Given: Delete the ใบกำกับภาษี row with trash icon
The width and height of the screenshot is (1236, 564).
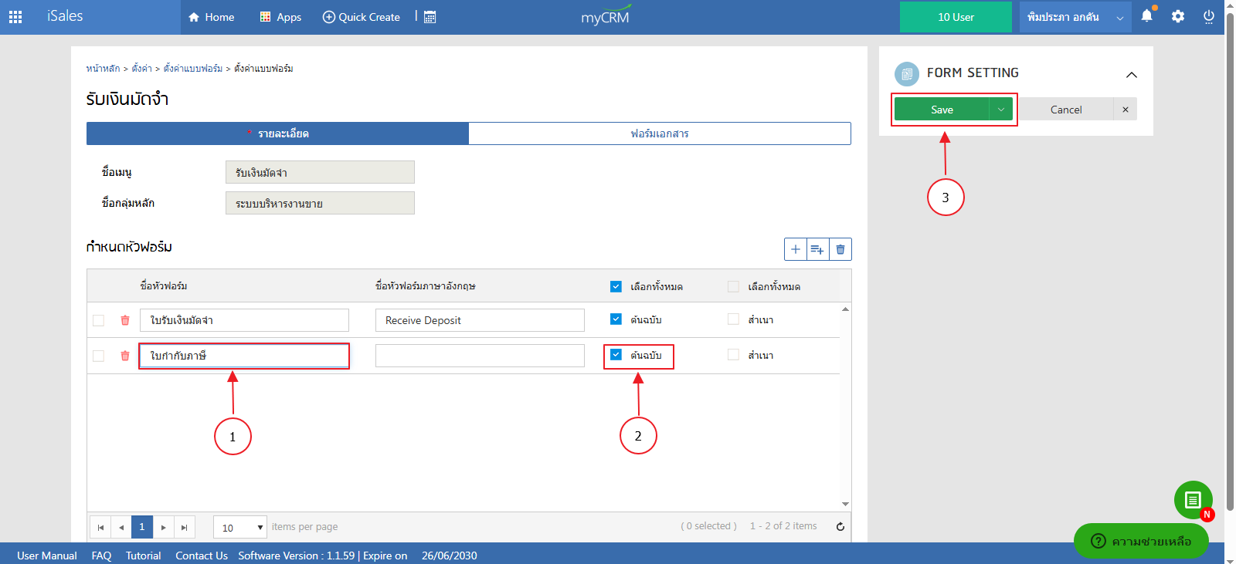Looking at the screenshot, I should tap(125, 356).
